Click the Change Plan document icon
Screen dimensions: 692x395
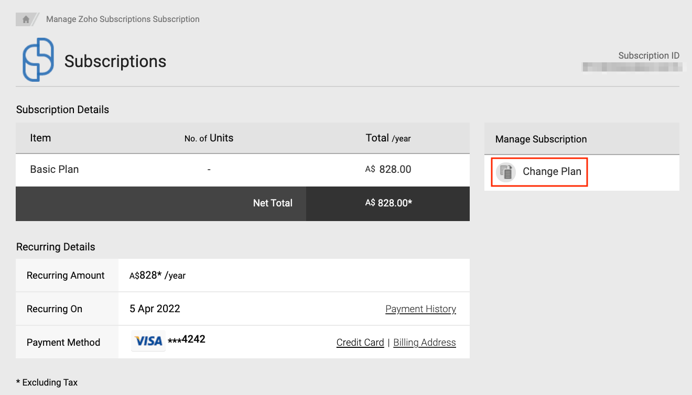click(x=506, y=172)
